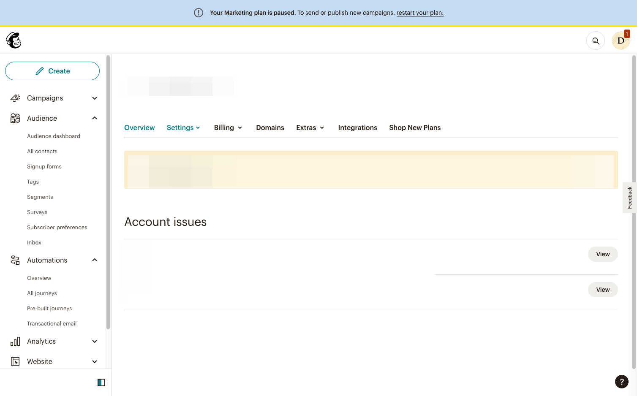Open Signup forms
This screenshot has height=396, width=637.
click(44, 166)
